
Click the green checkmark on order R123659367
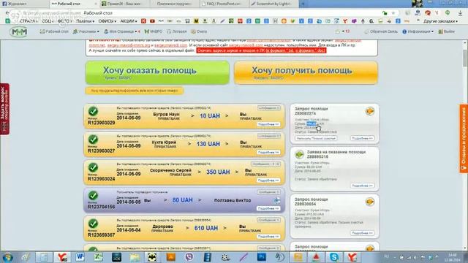coord(93,224)
